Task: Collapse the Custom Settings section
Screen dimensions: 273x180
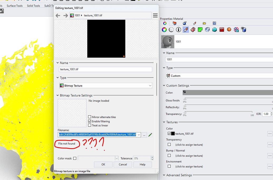Action: [x=164, y=85]
